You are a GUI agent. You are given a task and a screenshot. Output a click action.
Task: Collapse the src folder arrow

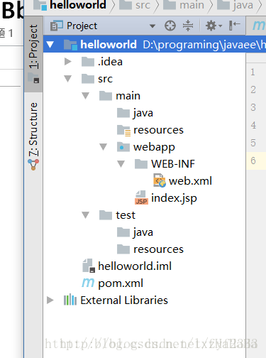click(x=68, y=79)
